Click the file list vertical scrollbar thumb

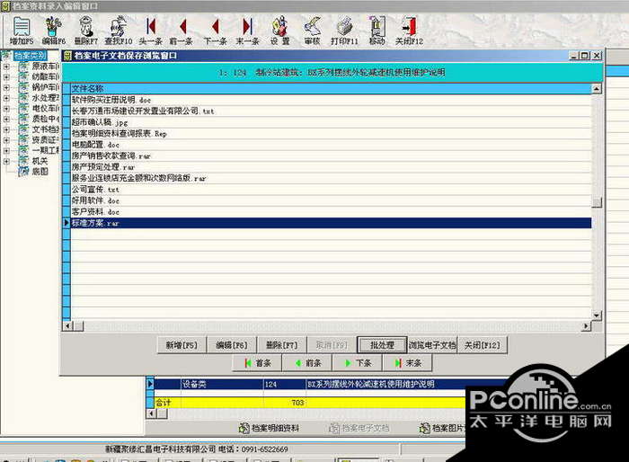click(x=597, y=202)
